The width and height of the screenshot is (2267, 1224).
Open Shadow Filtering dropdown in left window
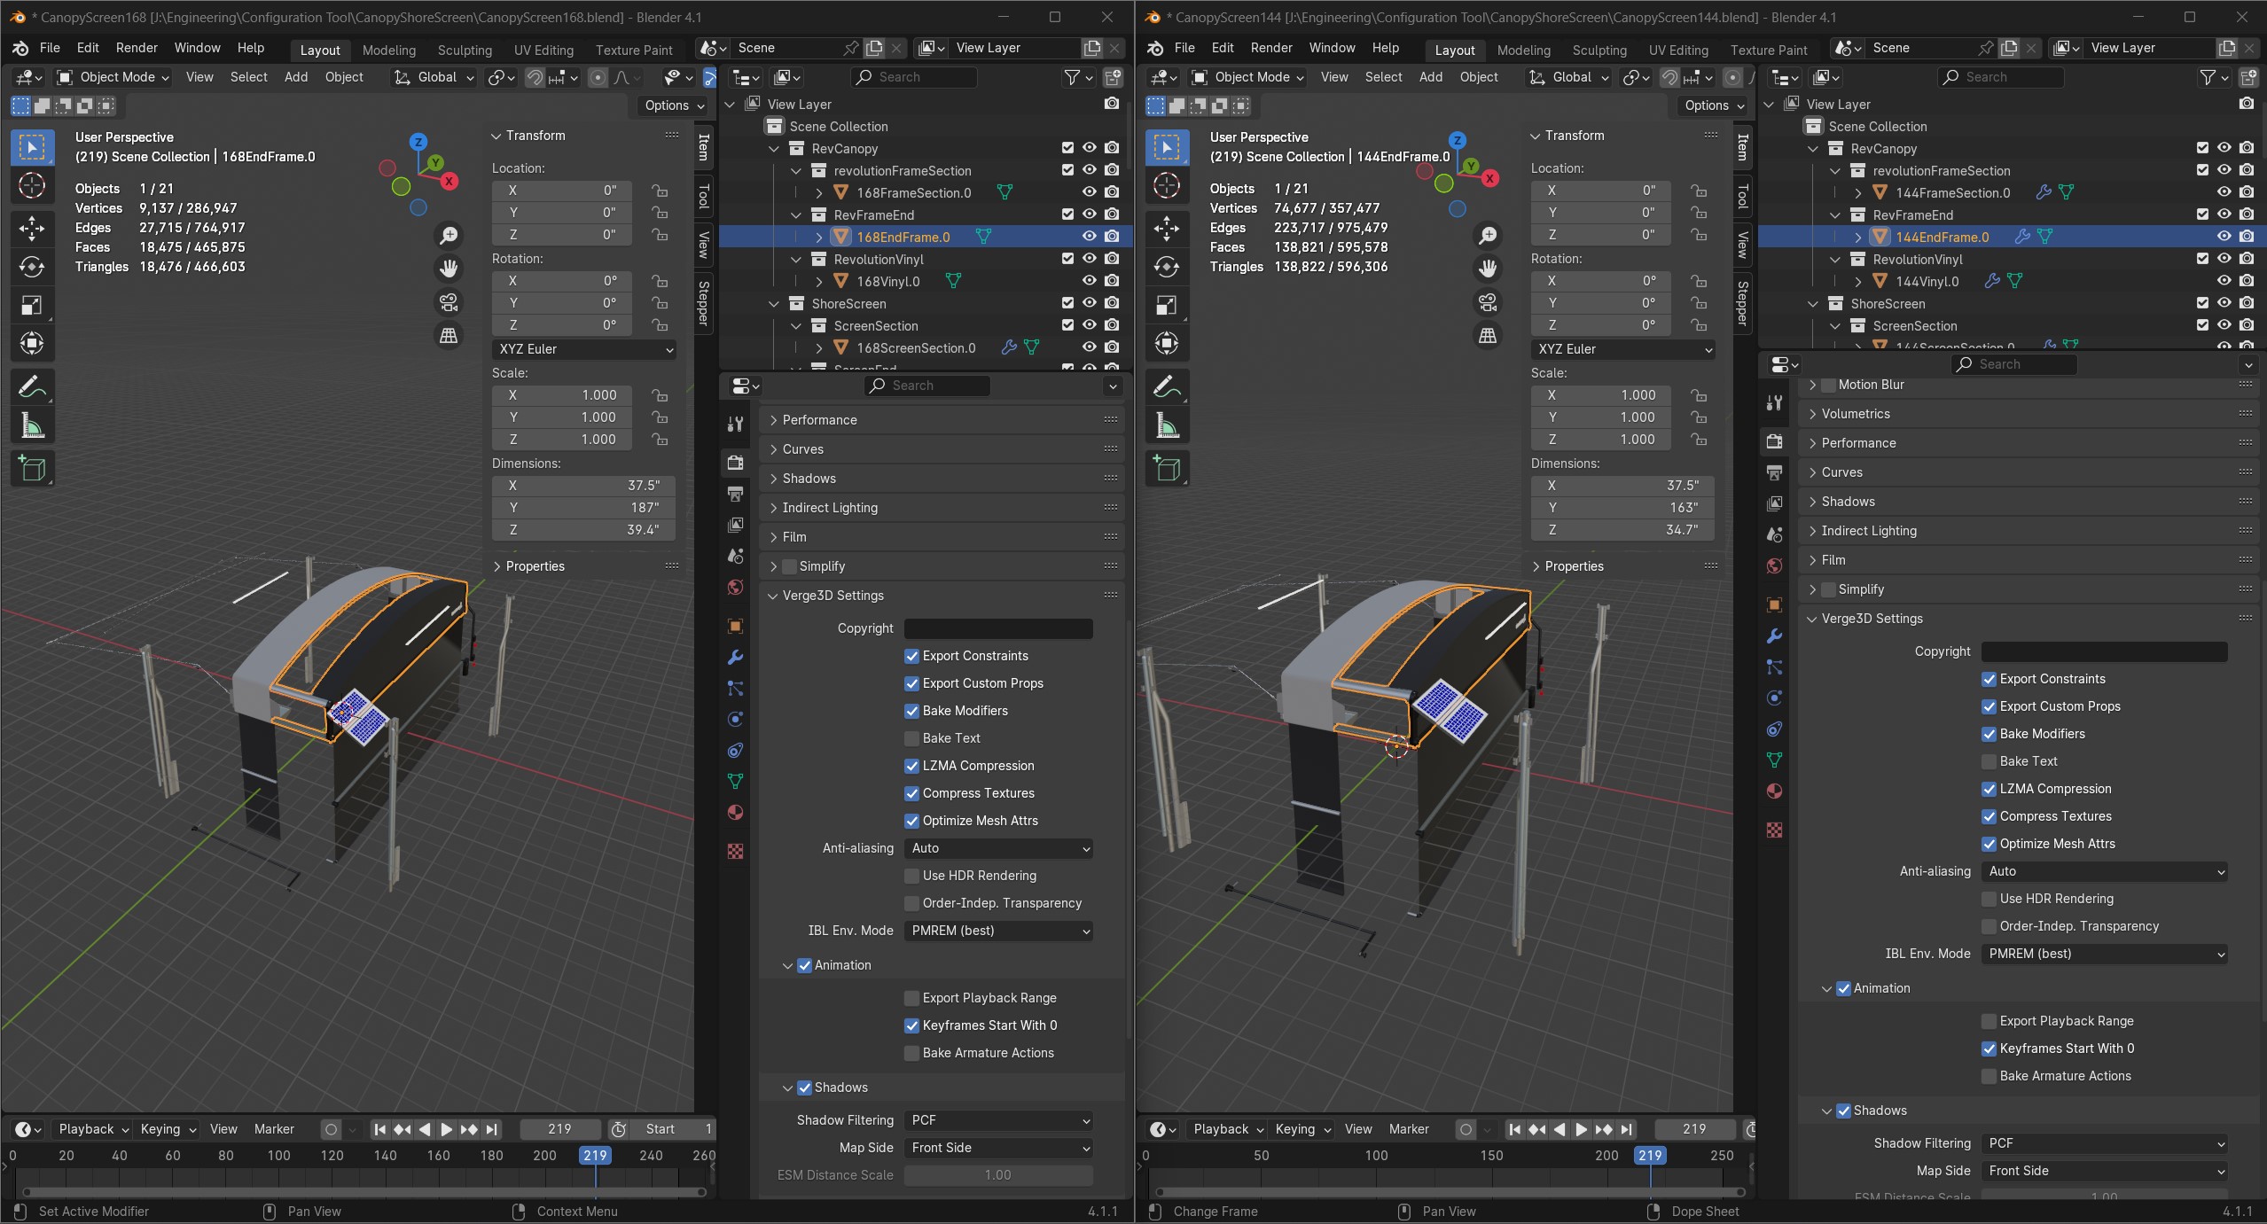[998, 1120]
